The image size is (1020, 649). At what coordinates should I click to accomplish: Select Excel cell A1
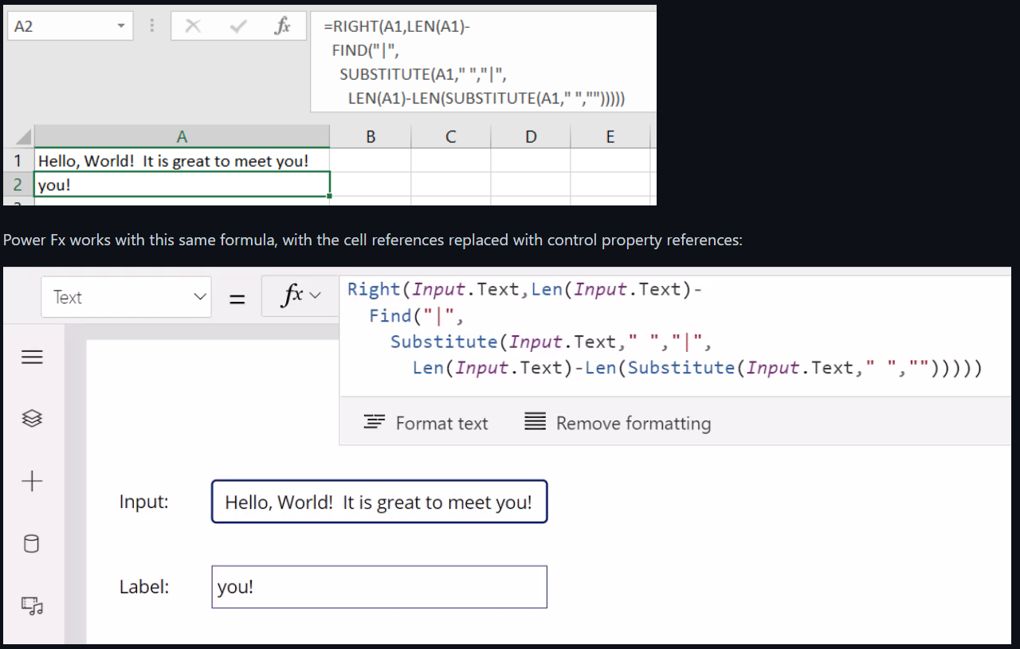[182, 161]
